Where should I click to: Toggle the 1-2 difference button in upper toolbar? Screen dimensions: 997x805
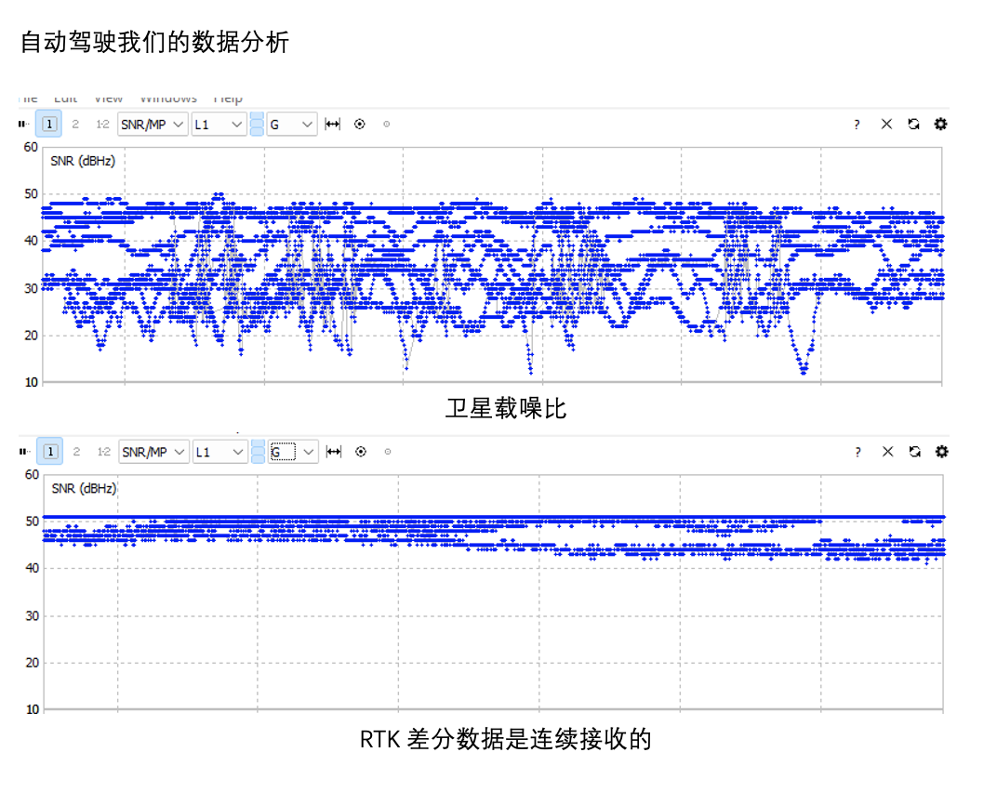point(103,125)
